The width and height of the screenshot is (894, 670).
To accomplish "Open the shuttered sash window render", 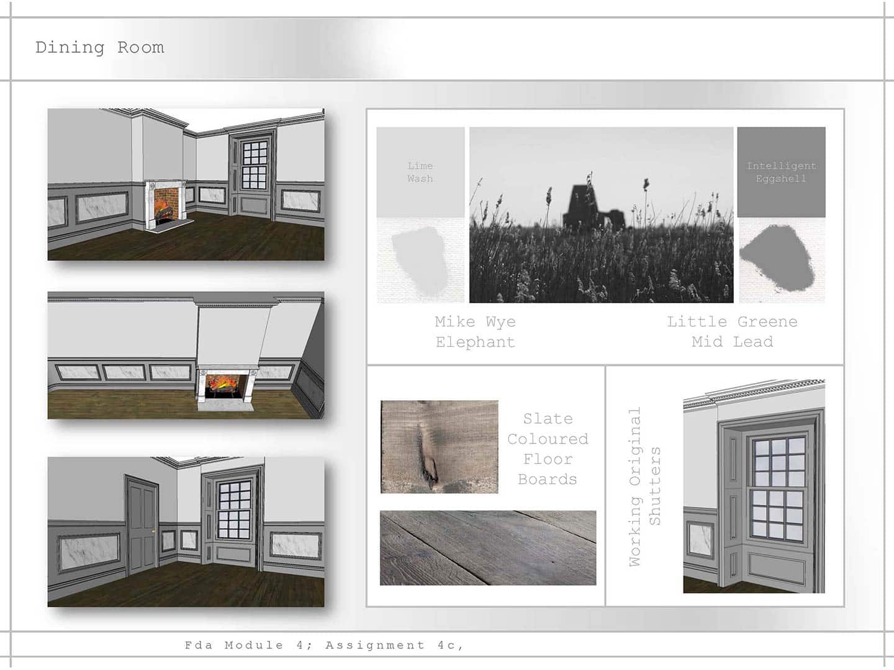I will 754,486.
